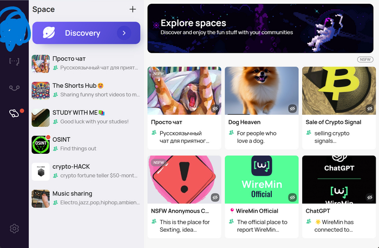Open the WireMin Official card image
The width and height of the screenshot is (379, 248).
[262, 179]
